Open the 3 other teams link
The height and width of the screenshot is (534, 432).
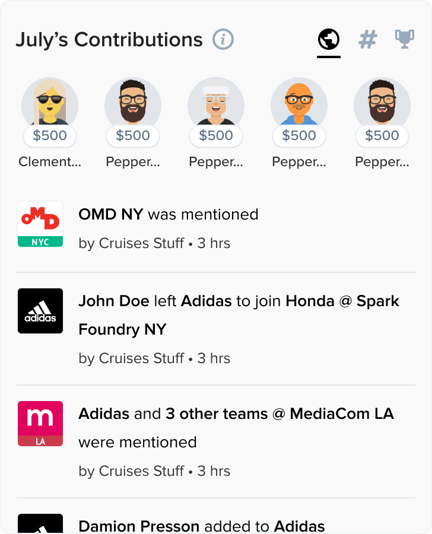(217, 414)
